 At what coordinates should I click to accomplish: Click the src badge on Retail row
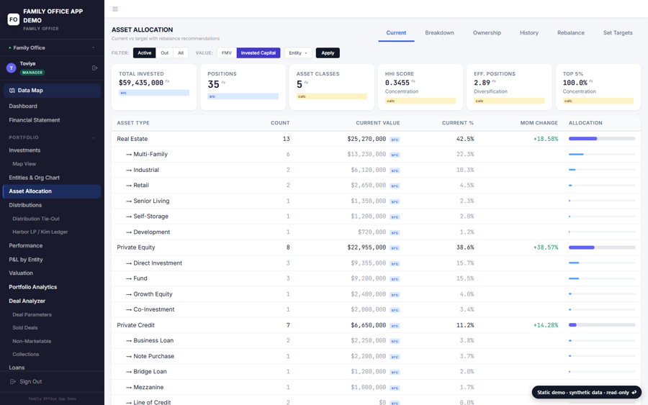click(x=395, y=186)
